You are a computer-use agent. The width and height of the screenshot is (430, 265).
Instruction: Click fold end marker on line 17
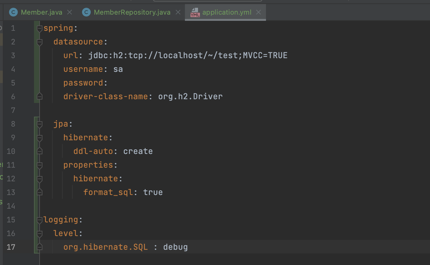40,247
